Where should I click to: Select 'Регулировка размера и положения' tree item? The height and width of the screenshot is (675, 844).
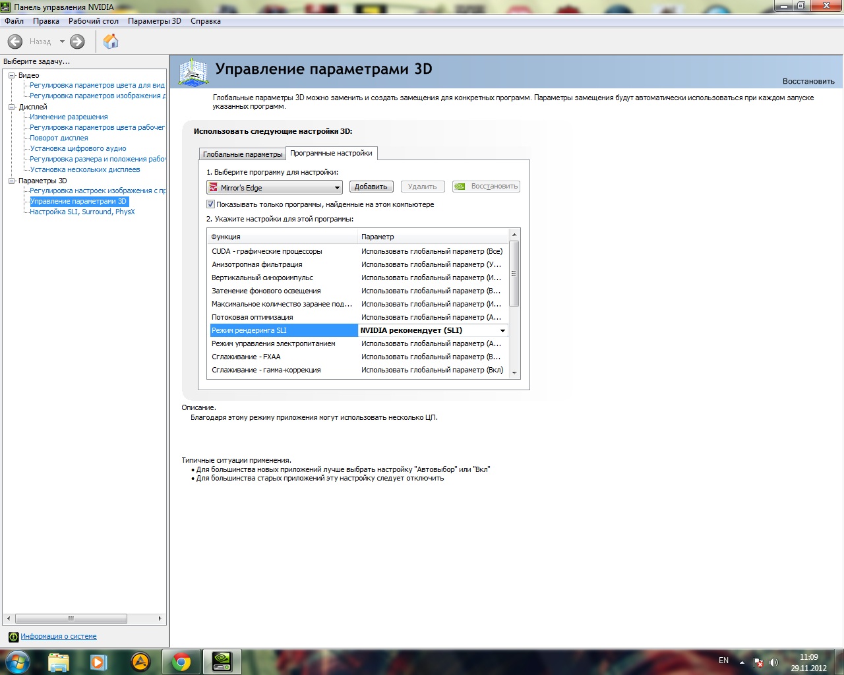click(98, 160)
